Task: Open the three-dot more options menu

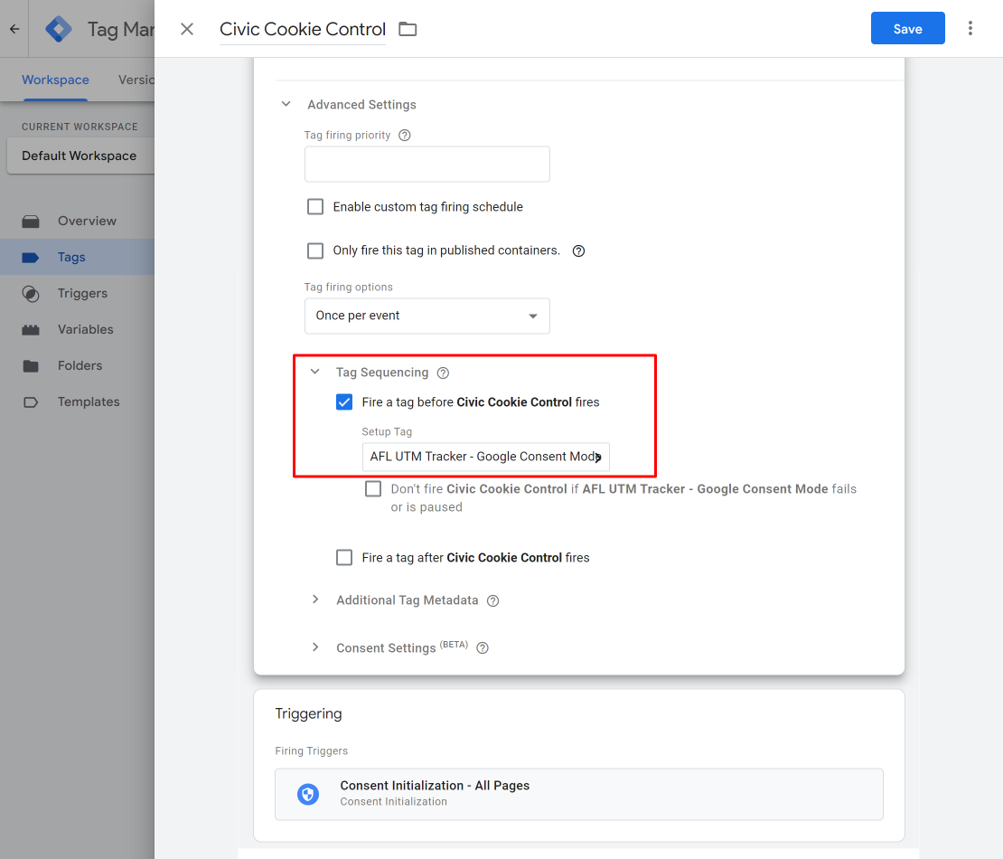Action: pos(970,28)
